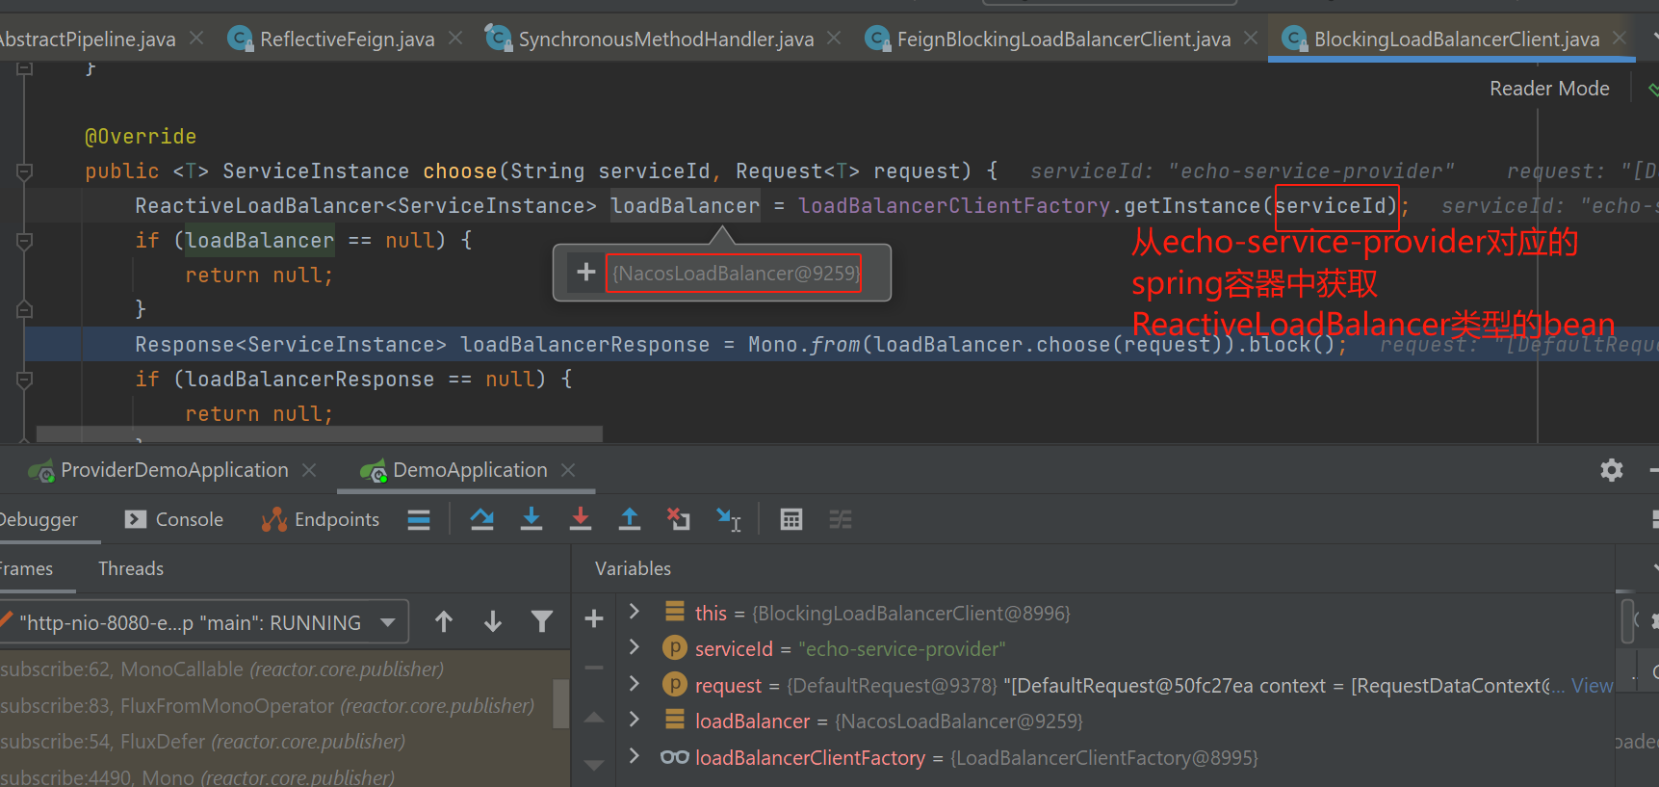The image size is (1659, 787).
Task: Click the Drop Frame icon
Action: point(679,519)
